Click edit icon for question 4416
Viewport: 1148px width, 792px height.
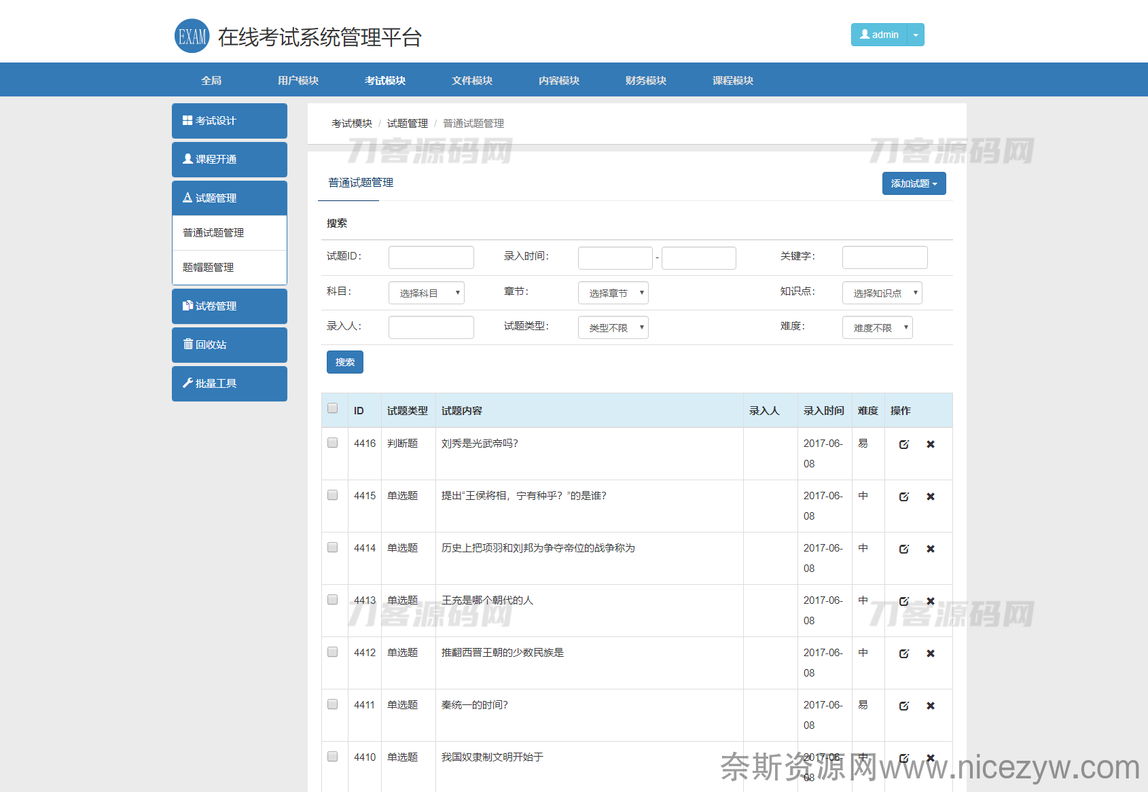click(x=904, y=444)
